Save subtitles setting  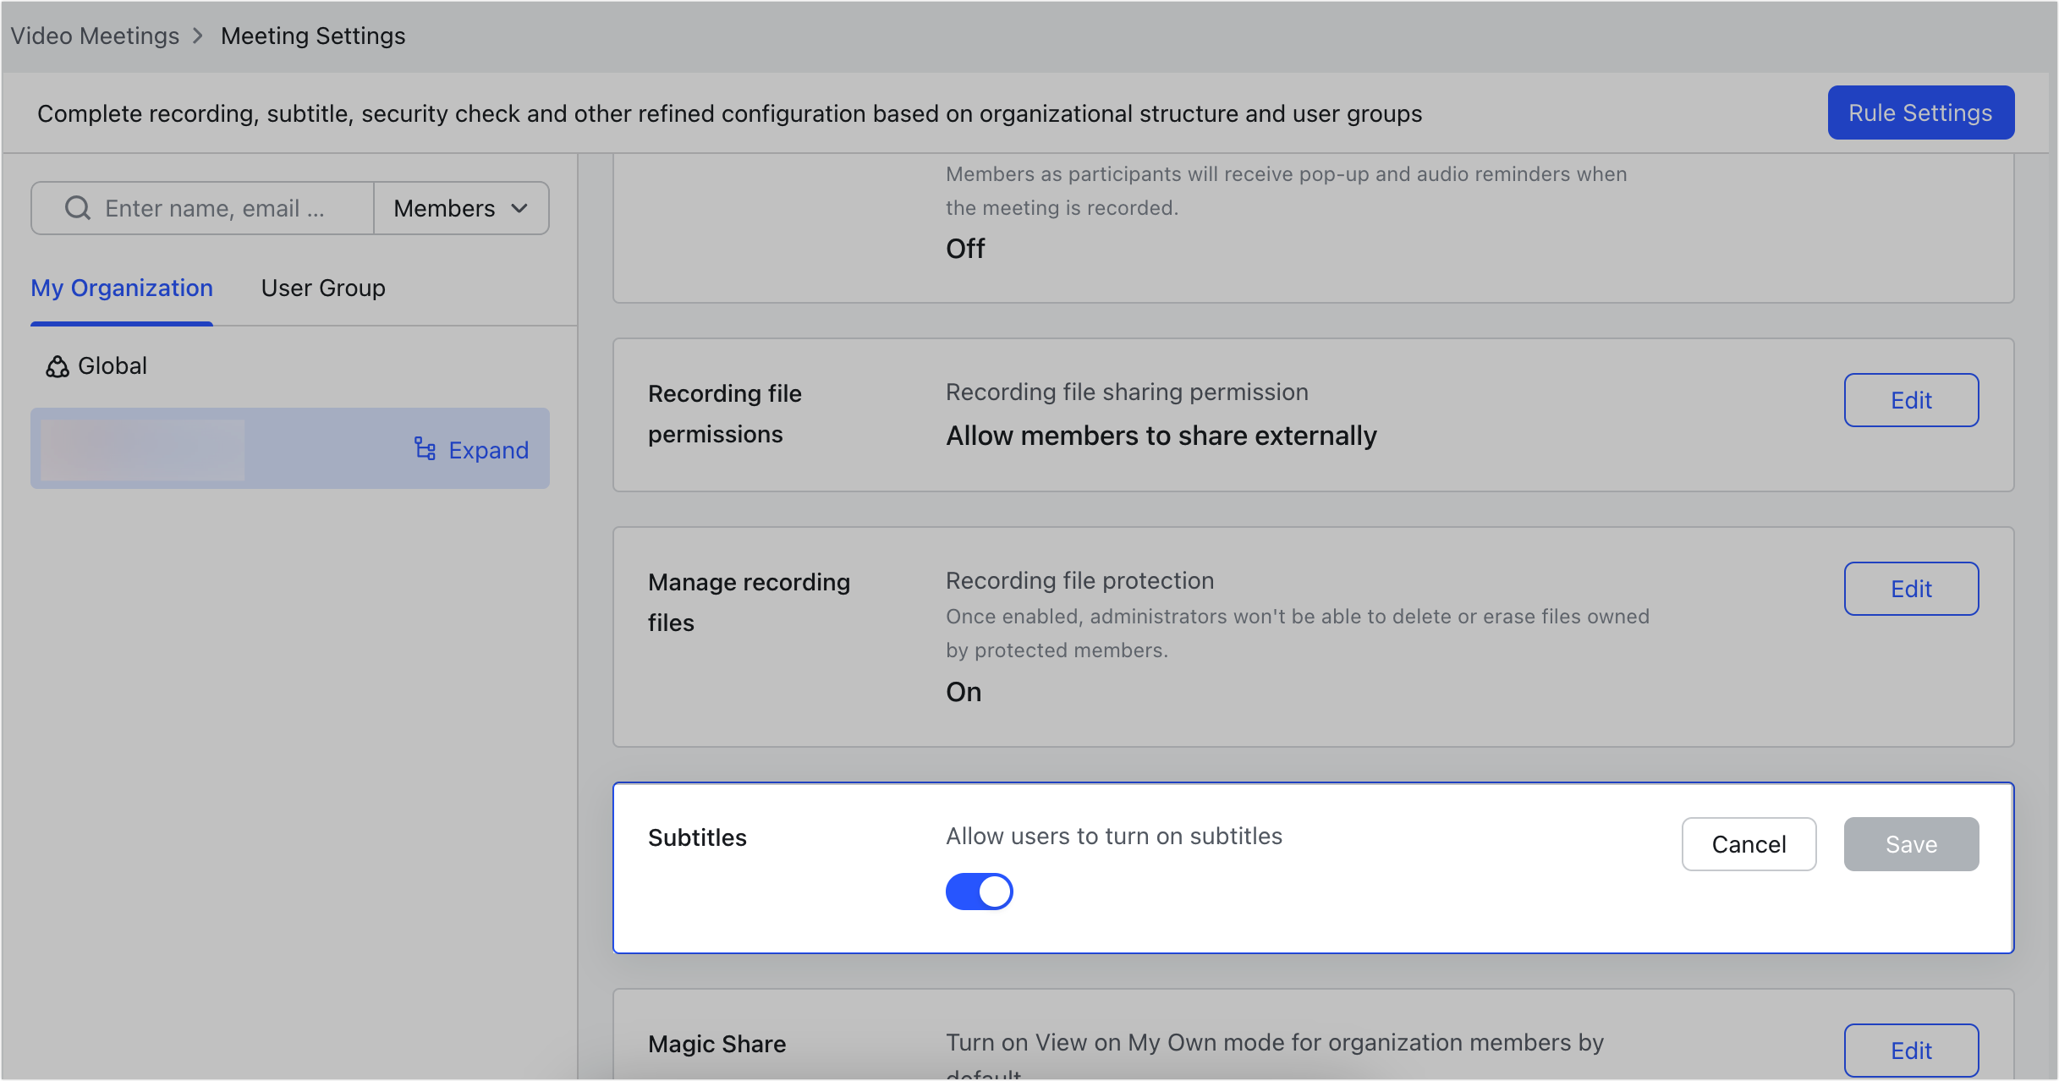point(1911,844)
